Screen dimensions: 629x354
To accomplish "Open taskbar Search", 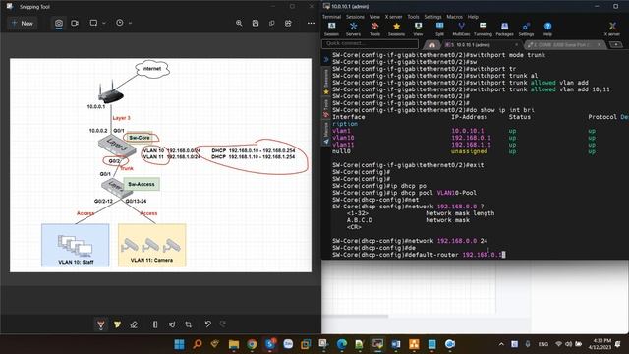I will (x=198, y=344).
